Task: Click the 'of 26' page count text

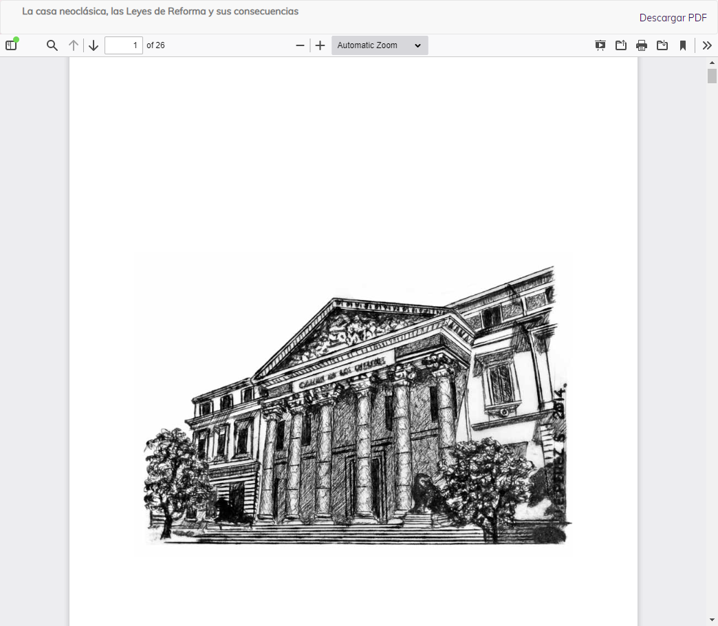Action: [155, 45]
